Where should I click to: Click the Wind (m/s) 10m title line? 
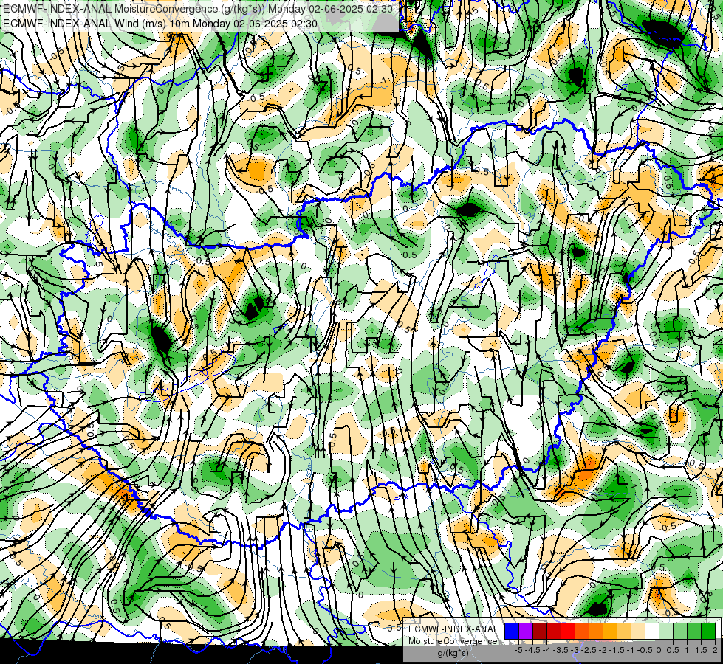(x=160, y=23)
